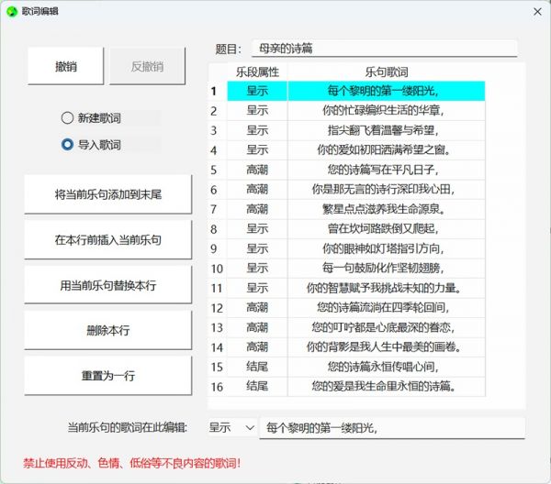The width and height of the screenshot is (551, 484).
Task: Click row number 16 header
Action: click(218, 387)
